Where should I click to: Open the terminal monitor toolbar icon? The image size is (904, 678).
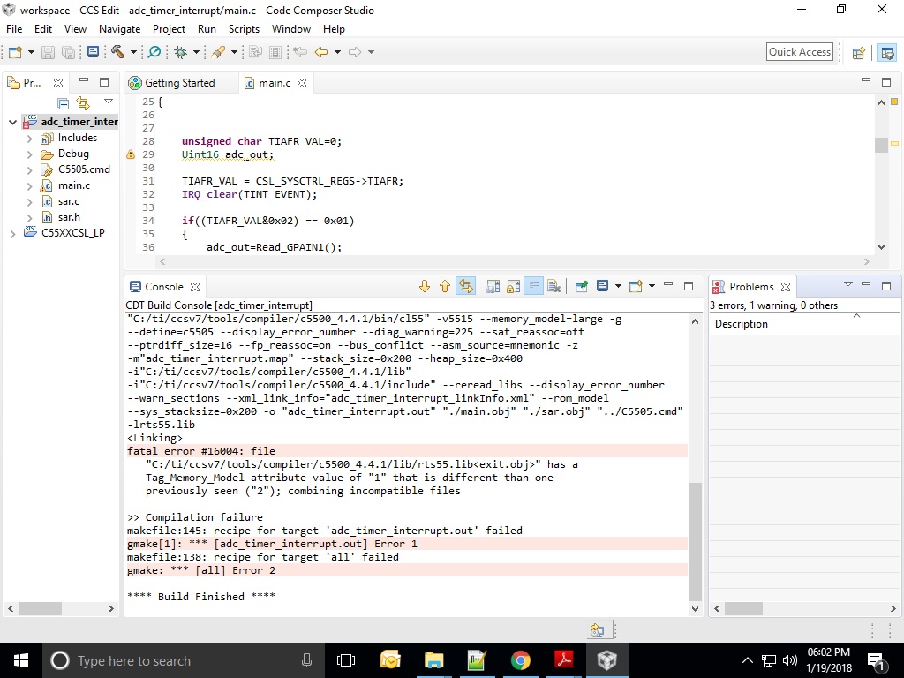point(93,52)
